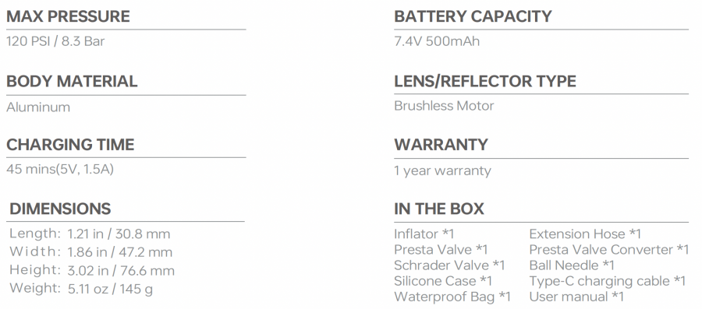This screenshot has height=309, width=702.
Task: Click the BATTERY CAPACITY heading
Action: 473,16
